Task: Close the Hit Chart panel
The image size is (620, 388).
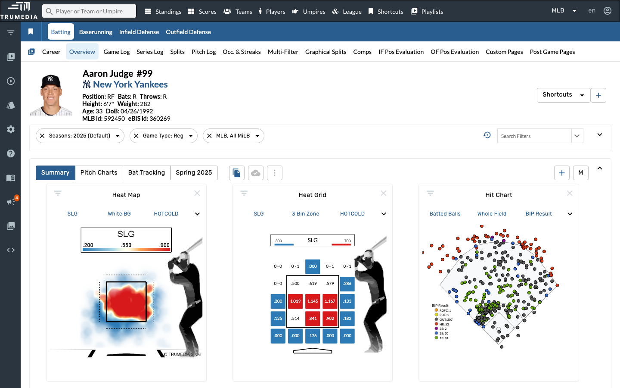Action: point(570,193)
